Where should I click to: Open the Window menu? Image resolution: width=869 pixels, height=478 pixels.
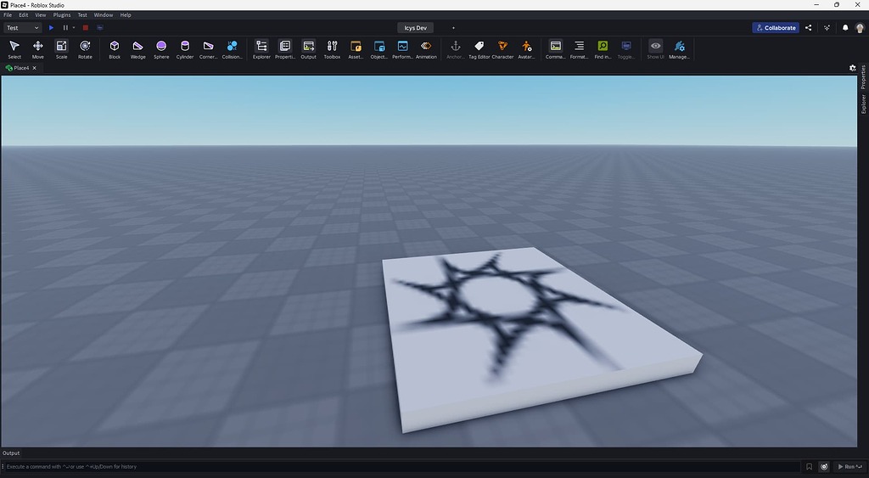103,15
